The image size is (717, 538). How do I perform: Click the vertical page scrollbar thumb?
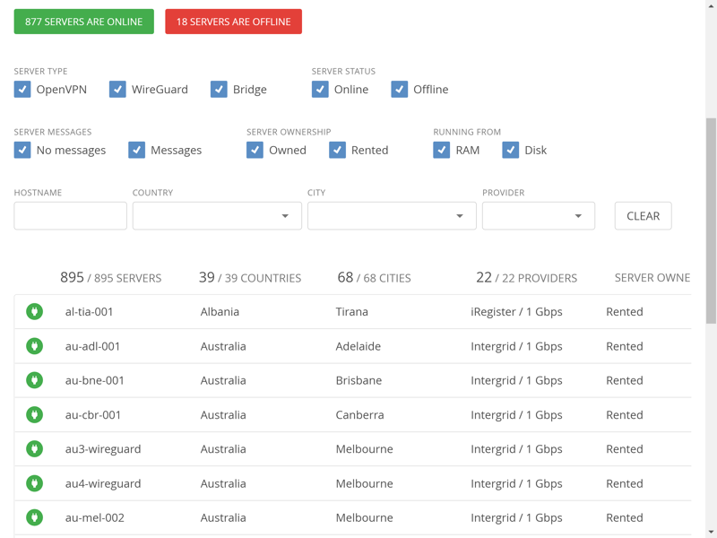click(711, 221)
